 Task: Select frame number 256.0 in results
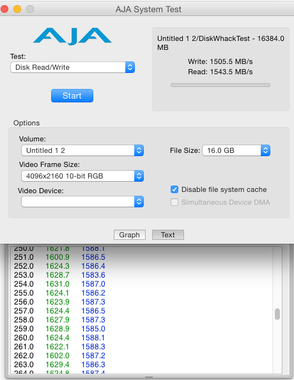click(24, 302)
